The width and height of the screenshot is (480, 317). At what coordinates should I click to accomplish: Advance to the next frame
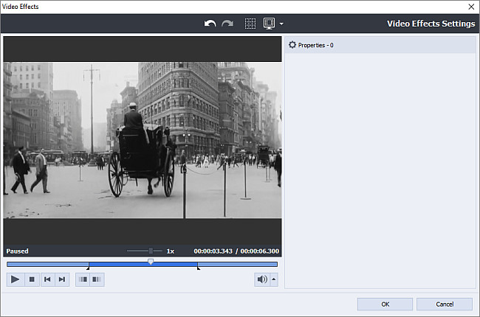point(62,279)
